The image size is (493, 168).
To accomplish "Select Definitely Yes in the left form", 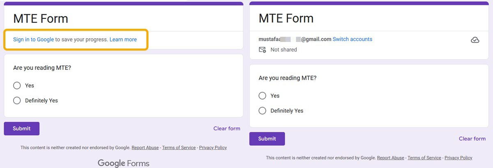I will [17, 101].
